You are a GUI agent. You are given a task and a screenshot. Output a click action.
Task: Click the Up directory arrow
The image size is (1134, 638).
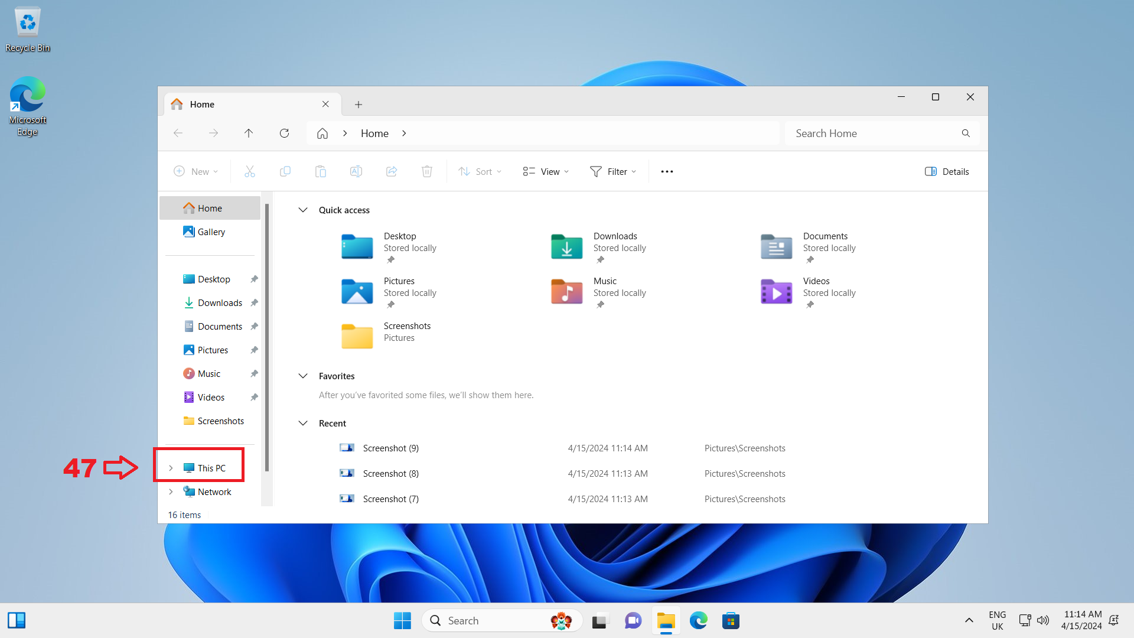click(x=249, y=134)
